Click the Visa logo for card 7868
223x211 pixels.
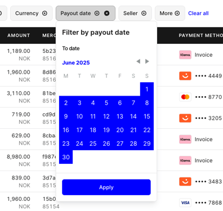(185, 203)
